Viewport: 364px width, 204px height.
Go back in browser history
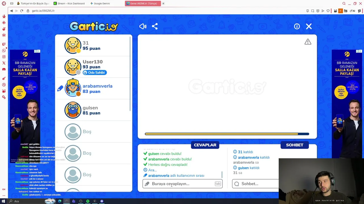click(11, 11)
